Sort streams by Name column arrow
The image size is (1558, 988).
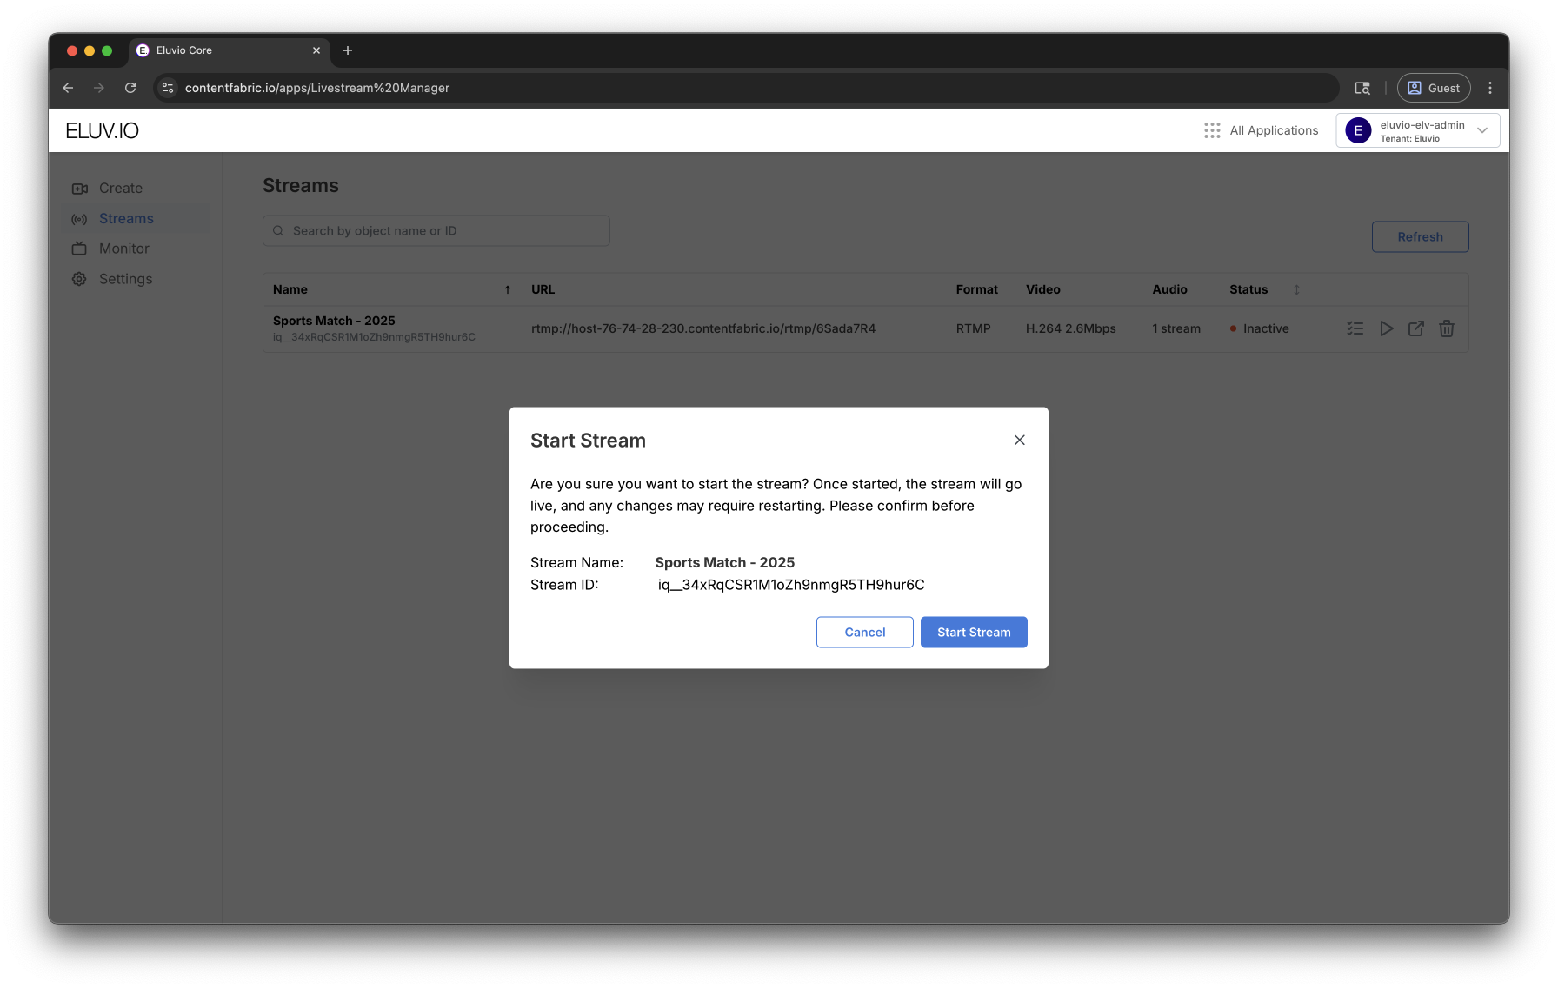tap(508, 289)
